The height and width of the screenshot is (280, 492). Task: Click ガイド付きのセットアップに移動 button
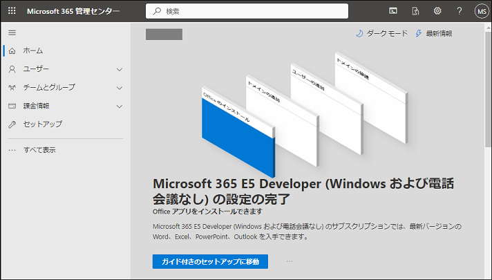point(210,261)
